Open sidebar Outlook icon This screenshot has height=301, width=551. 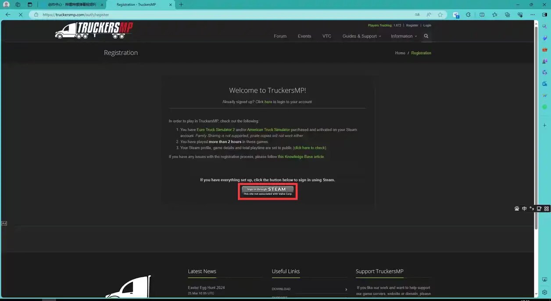[x=545, y=84]
